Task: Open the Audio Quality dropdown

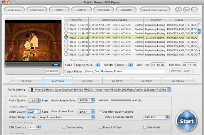Action: click(x=34, y=101)
